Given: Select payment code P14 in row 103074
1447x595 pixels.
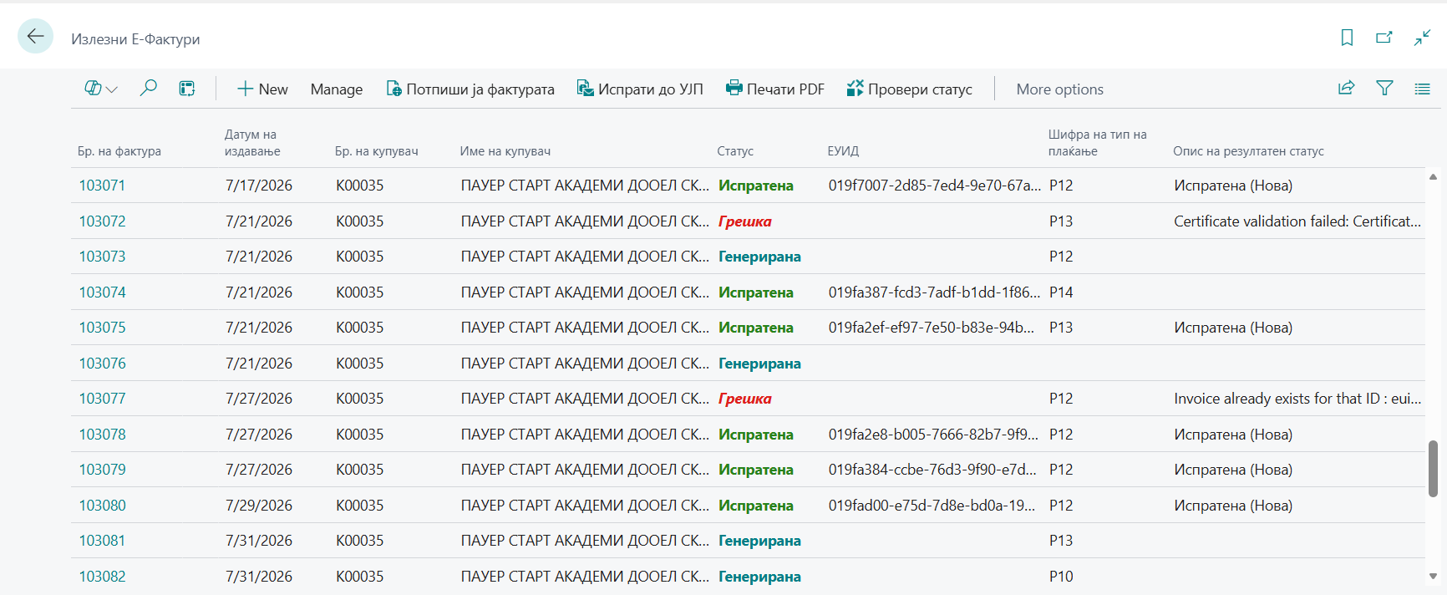Looking at the screenshot, I should [x=1061, y=292].
